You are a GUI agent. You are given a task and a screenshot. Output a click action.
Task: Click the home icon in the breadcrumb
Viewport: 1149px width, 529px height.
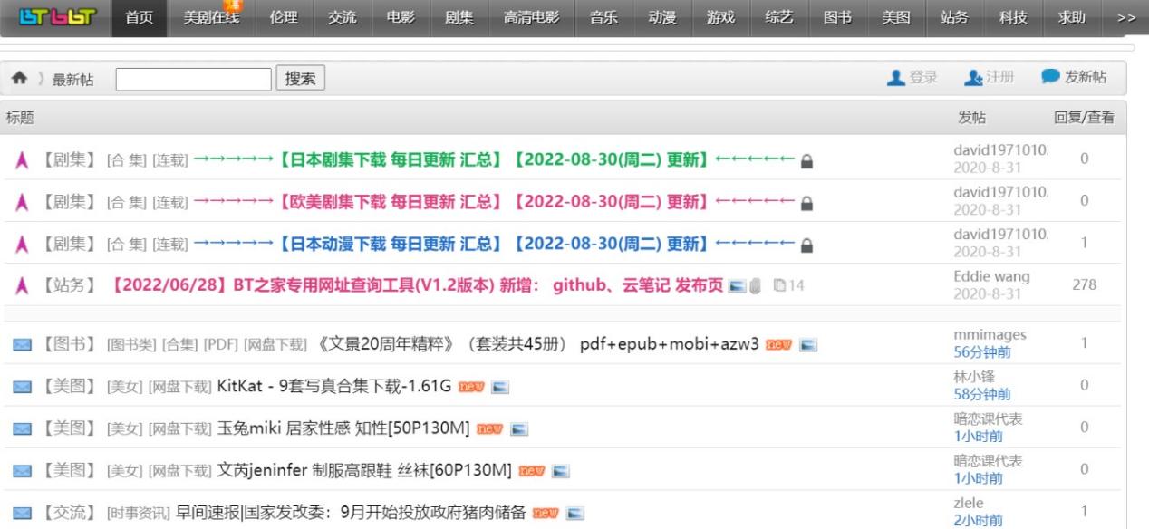point(19,79)
